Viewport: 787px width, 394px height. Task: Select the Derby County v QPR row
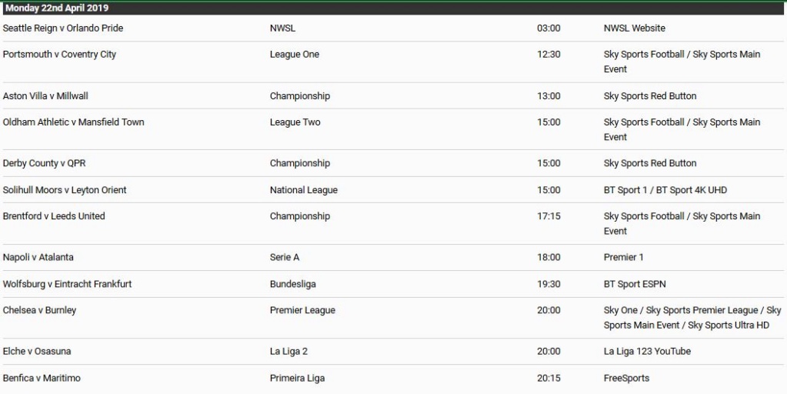pos(44,163)
